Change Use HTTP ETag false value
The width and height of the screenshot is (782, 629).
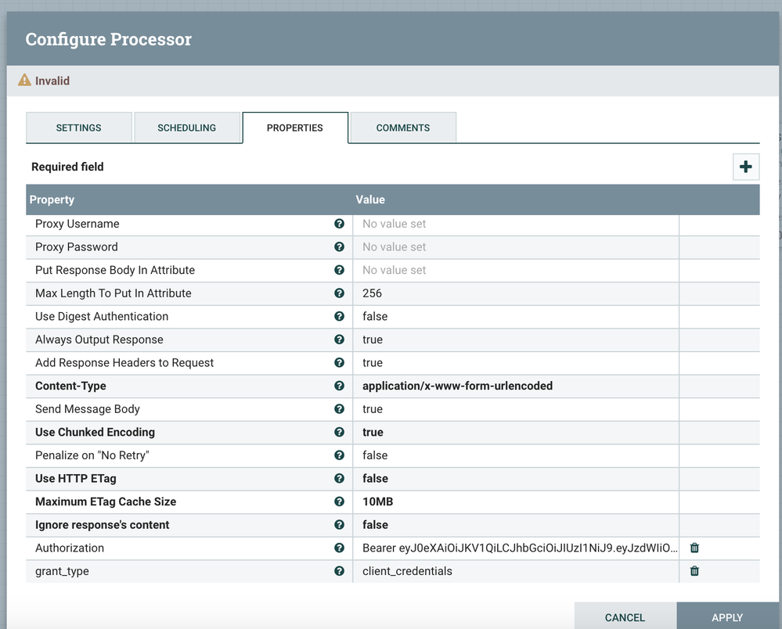coord(516,479)
